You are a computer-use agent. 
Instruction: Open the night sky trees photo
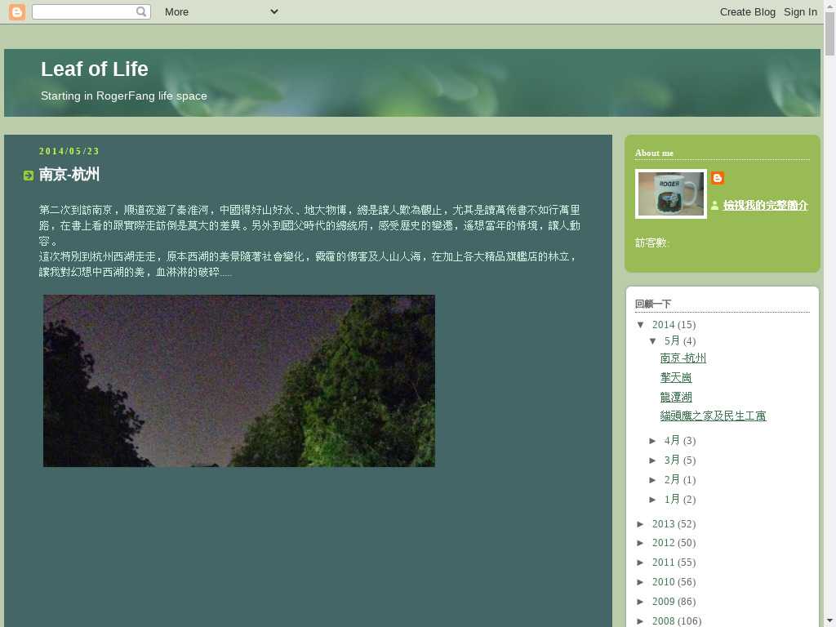(x=238, y=380)
